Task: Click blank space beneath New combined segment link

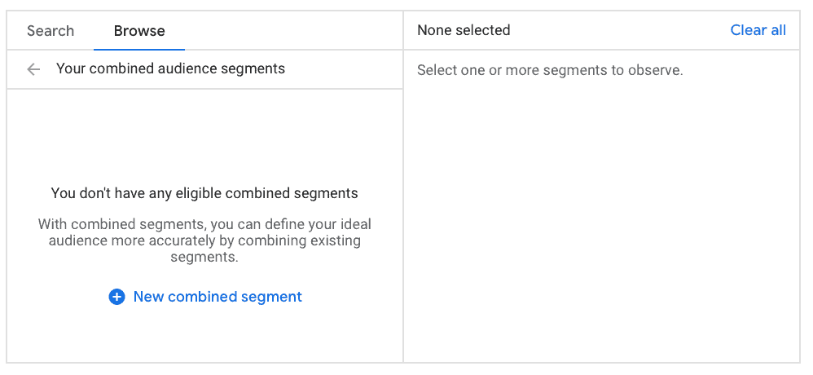Action: coord(204,334)
